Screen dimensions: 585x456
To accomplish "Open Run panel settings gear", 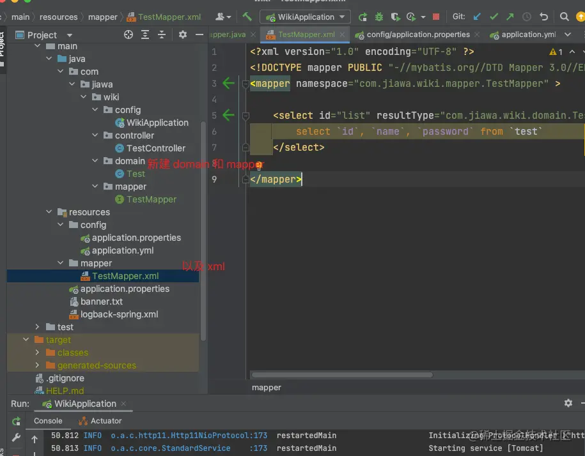I will tap(568, 403).
